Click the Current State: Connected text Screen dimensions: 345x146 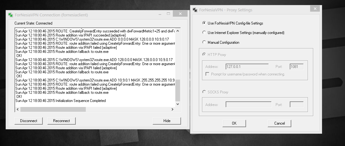click(x=33, y=23)
